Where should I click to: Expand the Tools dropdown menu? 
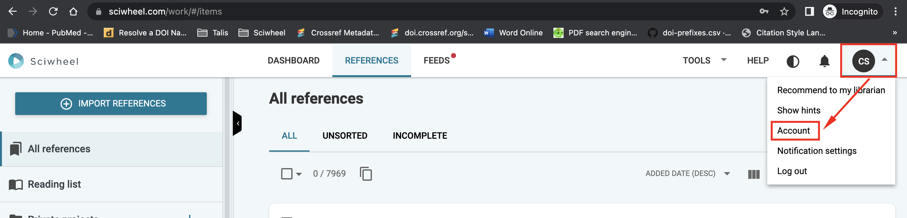click(704, 60)
